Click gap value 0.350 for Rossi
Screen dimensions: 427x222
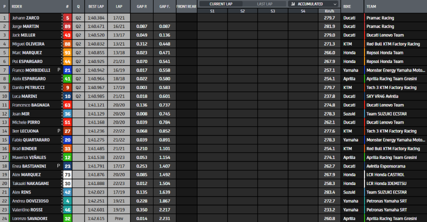coord(141,210)
